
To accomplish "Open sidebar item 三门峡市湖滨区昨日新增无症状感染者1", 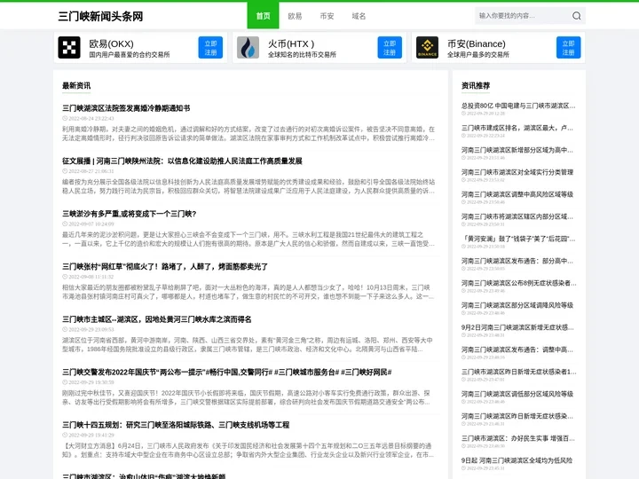I will click(519, 372).
